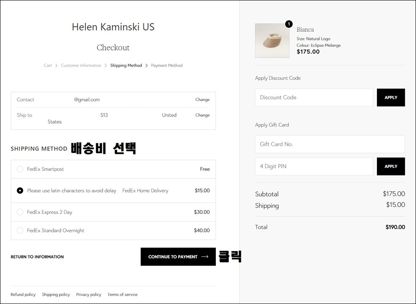Screen dimensions: 416x304
Task: Pick FedEx Standard Overnight radio option
Action: 20,230
